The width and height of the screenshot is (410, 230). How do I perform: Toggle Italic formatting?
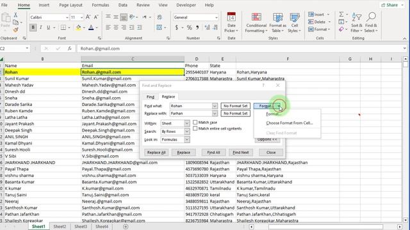point(41,27)
